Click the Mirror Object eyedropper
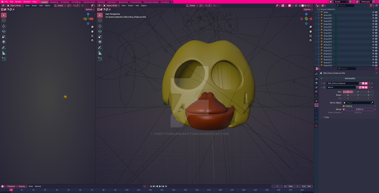379x193 pixels. coord(372,103)
